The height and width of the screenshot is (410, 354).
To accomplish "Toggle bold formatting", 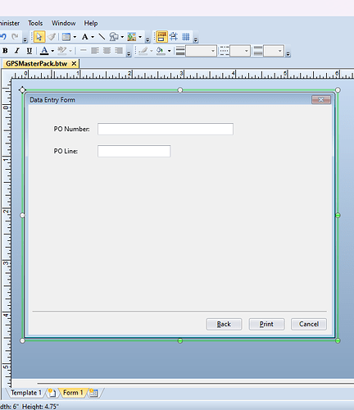I will pos(5,51).
